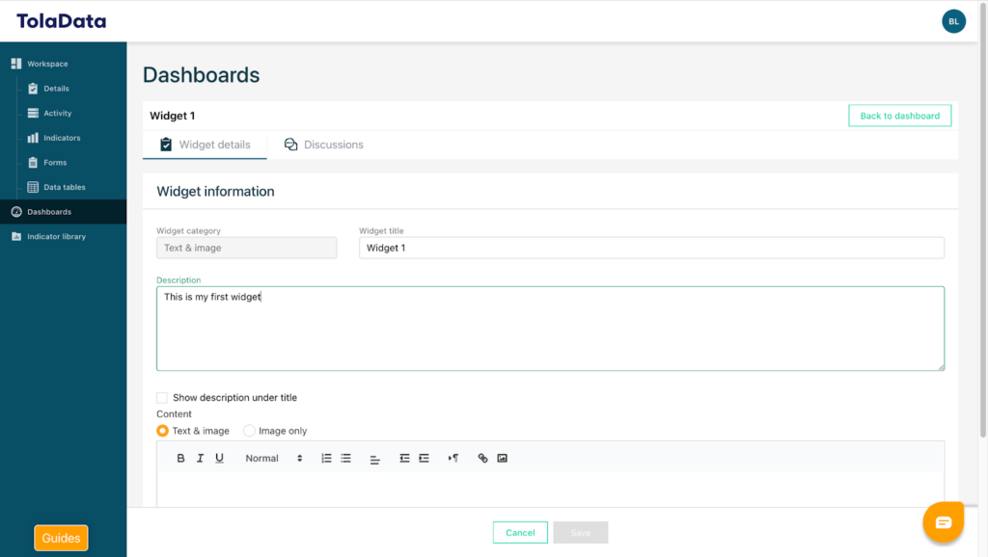Select the Image only content option
Image resolution: width=988 pixels, height=557 pixels.
[x=249, y=431]
